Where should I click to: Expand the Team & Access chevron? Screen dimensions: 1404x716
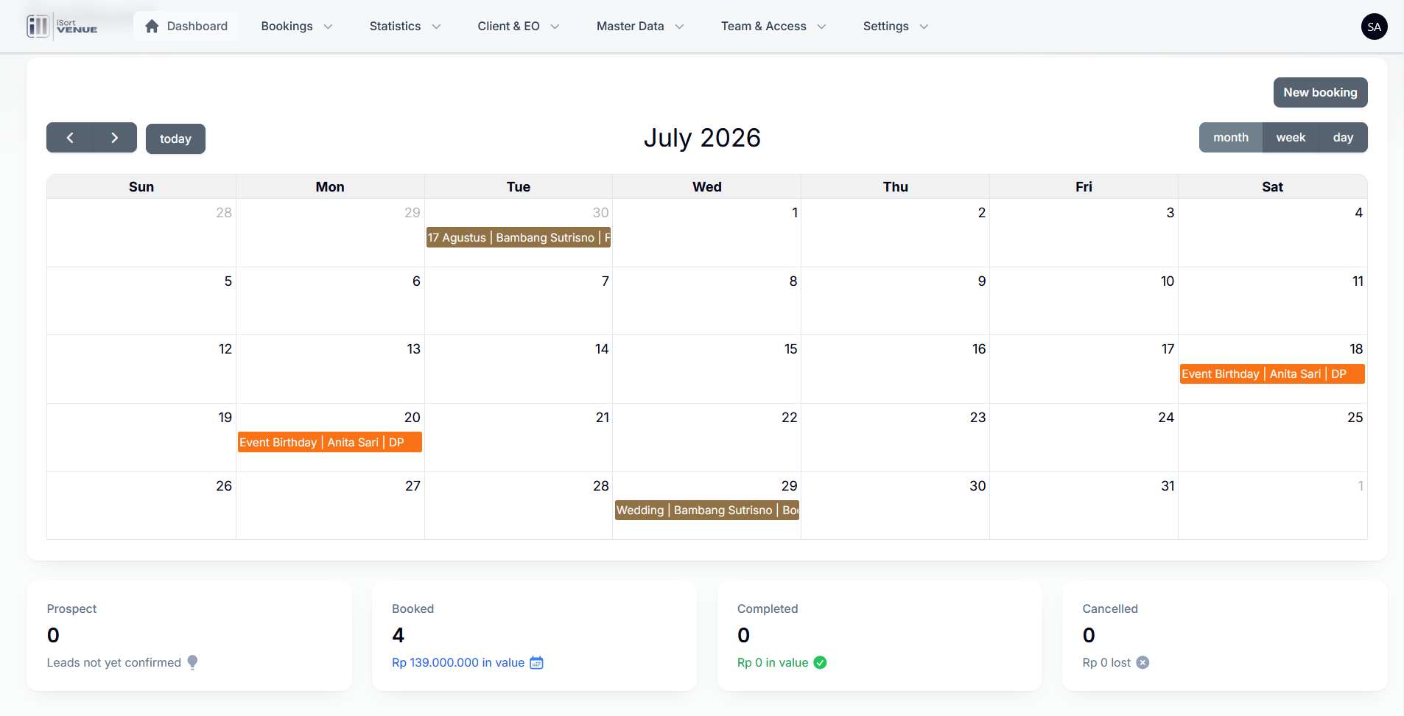click(x=821, y=27)
